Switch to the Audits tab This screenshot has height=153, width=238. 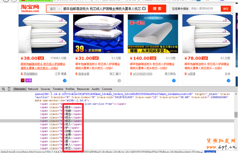[96, 89]
